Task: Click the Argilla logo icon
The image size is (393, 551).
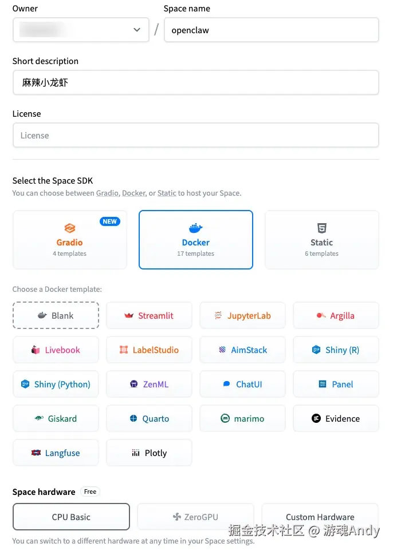Action: pyautogui.click(x=321, y=316)
